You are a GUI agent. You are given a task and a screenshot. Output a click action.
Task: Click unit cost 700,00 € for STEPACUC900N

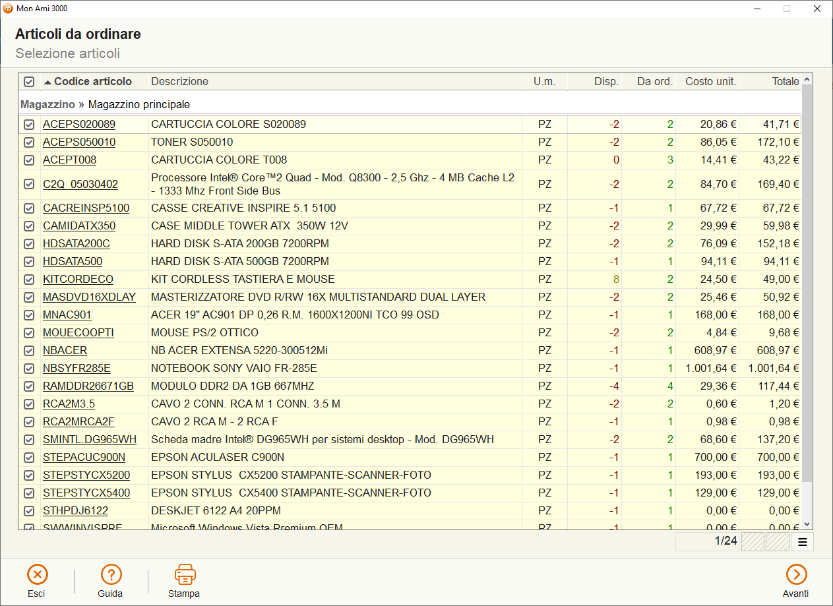pyautogui.click(x=716, y=457)
